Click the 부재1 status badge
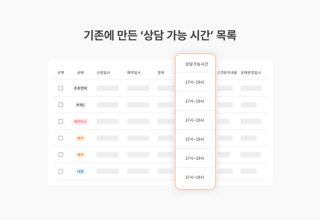The height and width of the screenshot is (220, 320). pyautogui.click(x=80, y=105)
